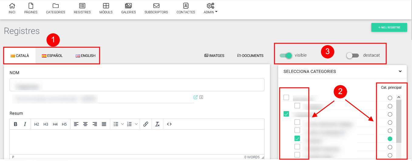Image resolution: width=412 pixels, height=161 pixels.
Task: Open source code view in editor
Action: tap(169, 124)
